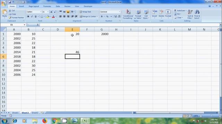The image size is (222, 124).
Task: Increase font size with Grow Font
Action: (x=51, y=12)
